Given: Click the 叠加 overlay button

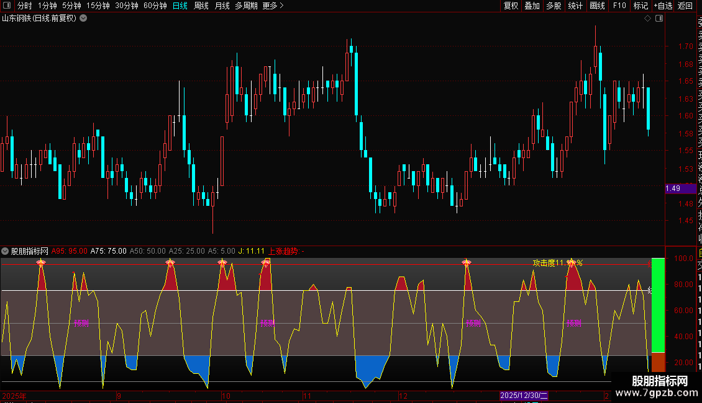Looking at the screenshot, I should click(x=532, y=6).
